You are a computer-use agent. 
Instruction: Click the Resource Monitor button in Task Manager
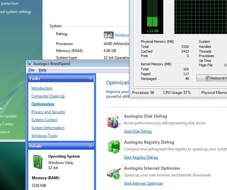tap(212, 78)
